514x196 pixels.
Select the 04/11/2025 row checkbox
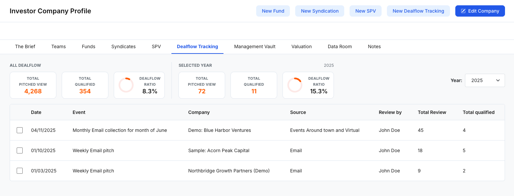coord(20,130)
